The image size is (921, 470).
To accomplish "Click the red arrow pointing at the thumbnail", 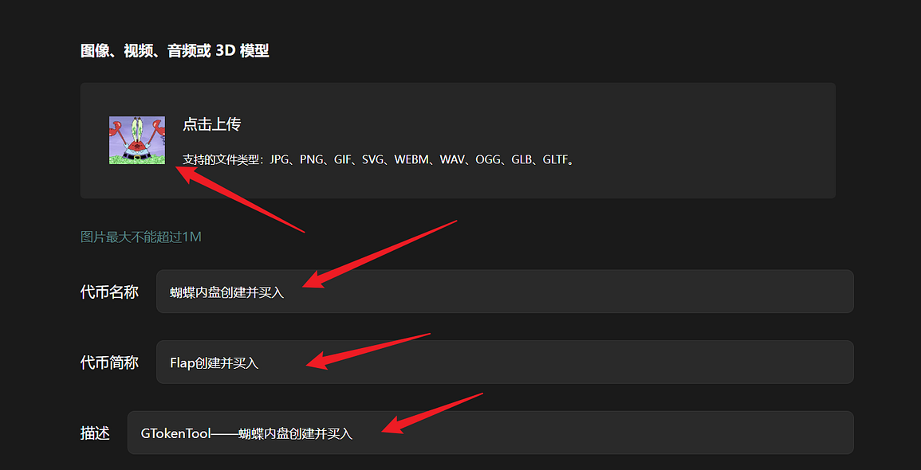I will click(240, 199).
